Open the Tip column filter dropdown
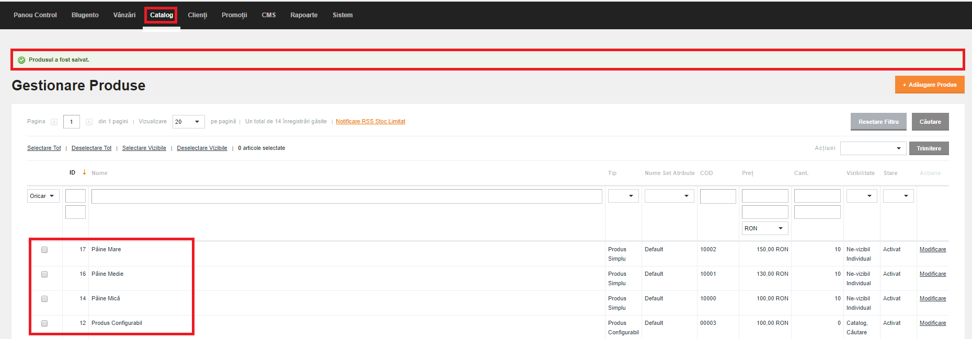 (x=623, y=196)
